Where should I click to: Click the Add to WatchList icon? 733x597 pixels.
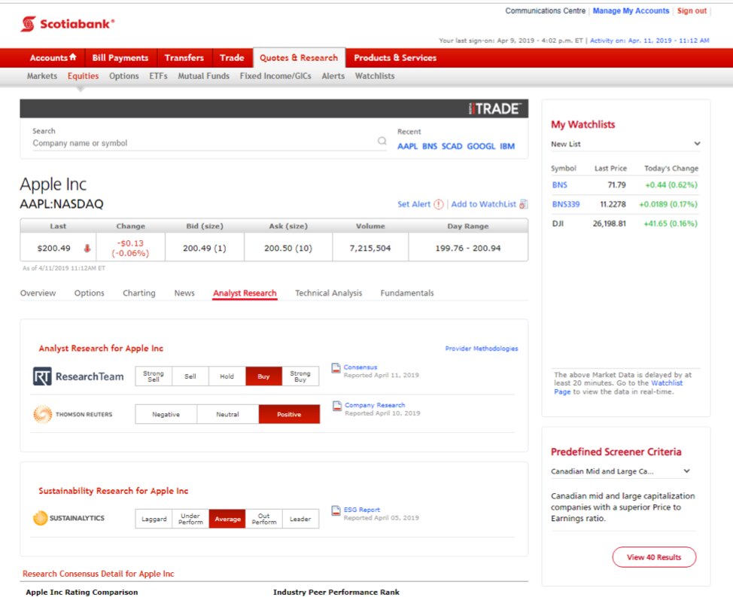click(524, 204)
